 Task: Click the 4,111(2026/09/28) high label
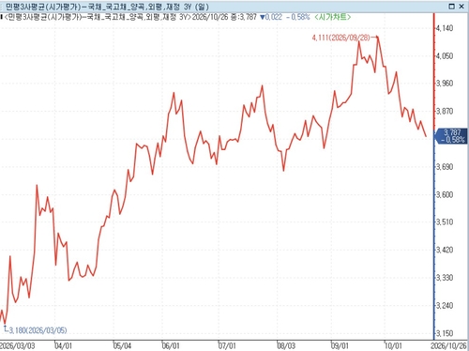click(340, 38)
